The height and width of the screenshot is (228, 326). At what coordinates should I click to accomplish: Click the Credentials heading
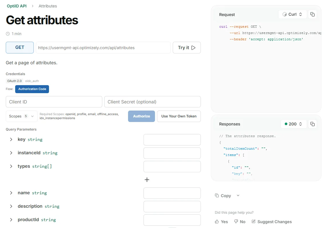(15, 74)
